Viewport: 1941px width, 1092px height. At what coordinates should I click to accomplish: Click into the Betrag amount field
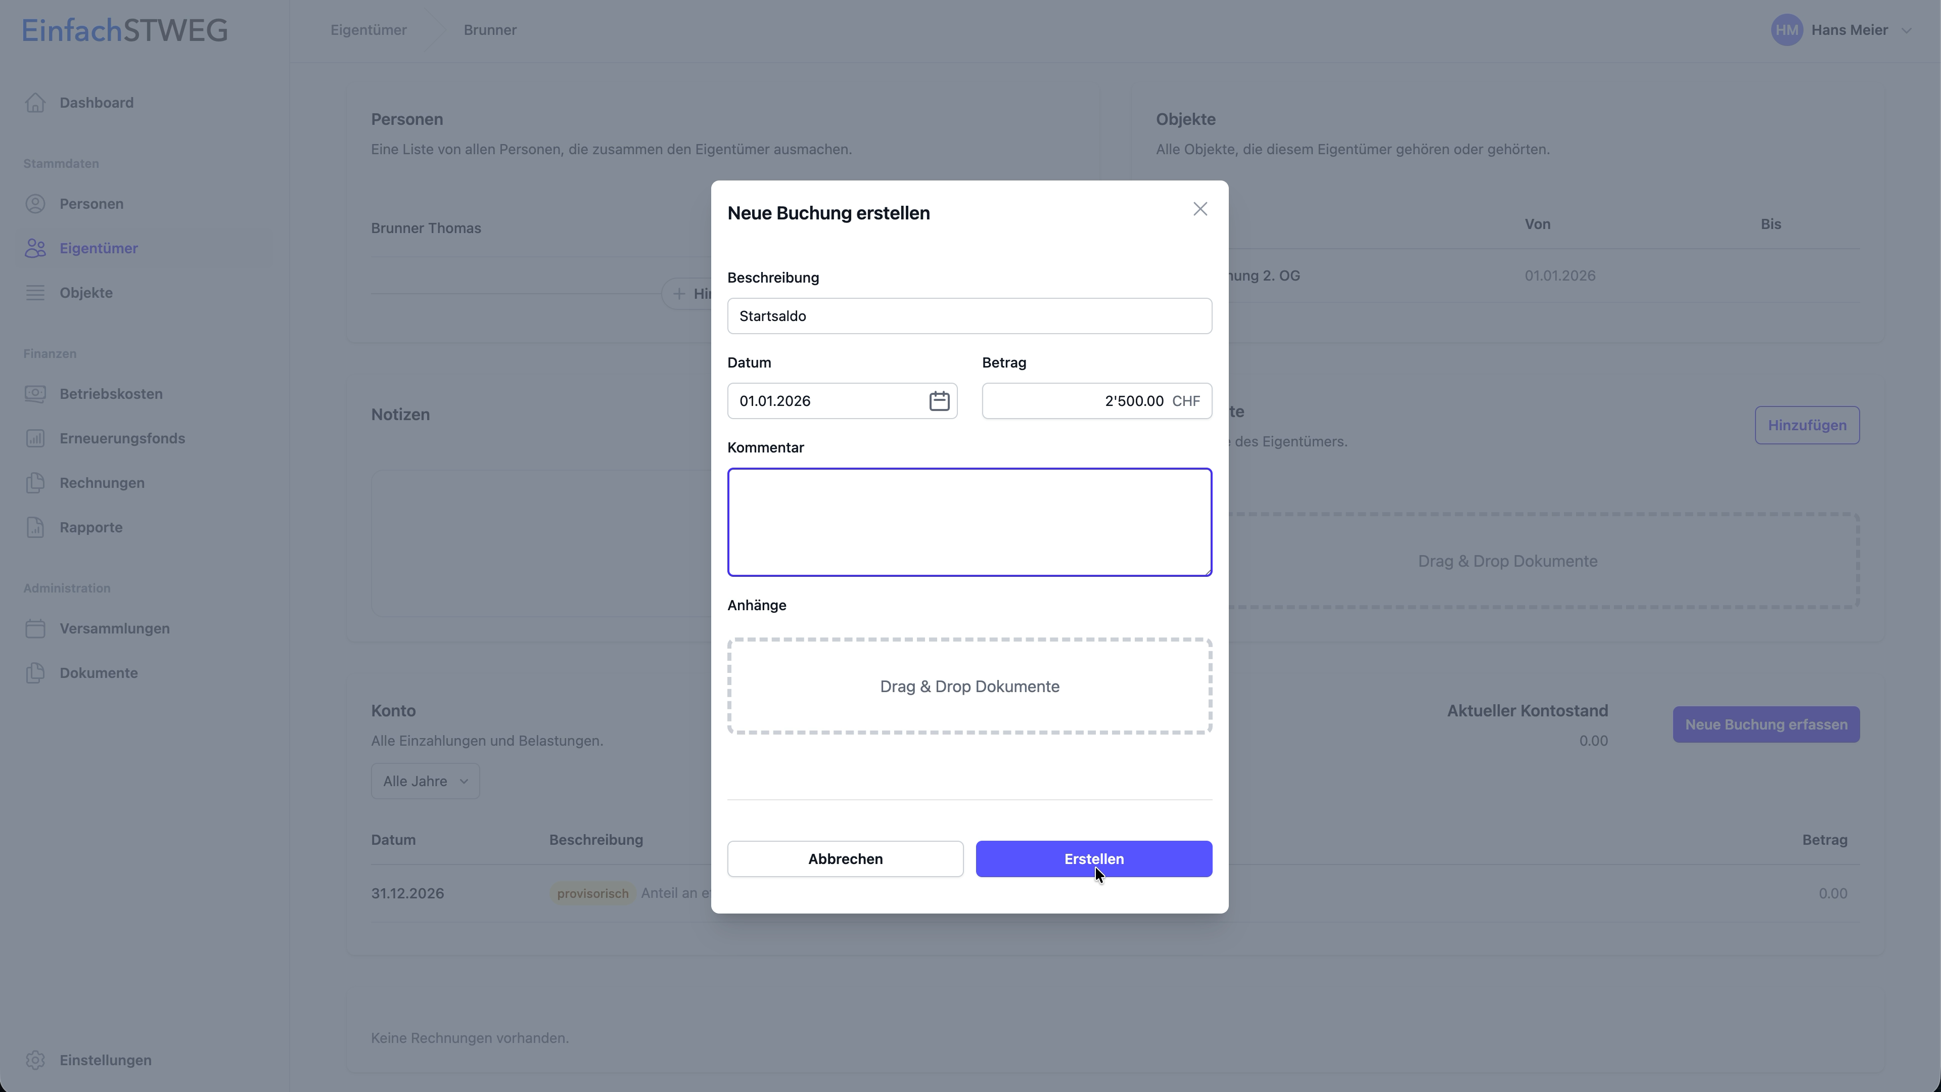pyautogui.click(x=1078, y=401)
